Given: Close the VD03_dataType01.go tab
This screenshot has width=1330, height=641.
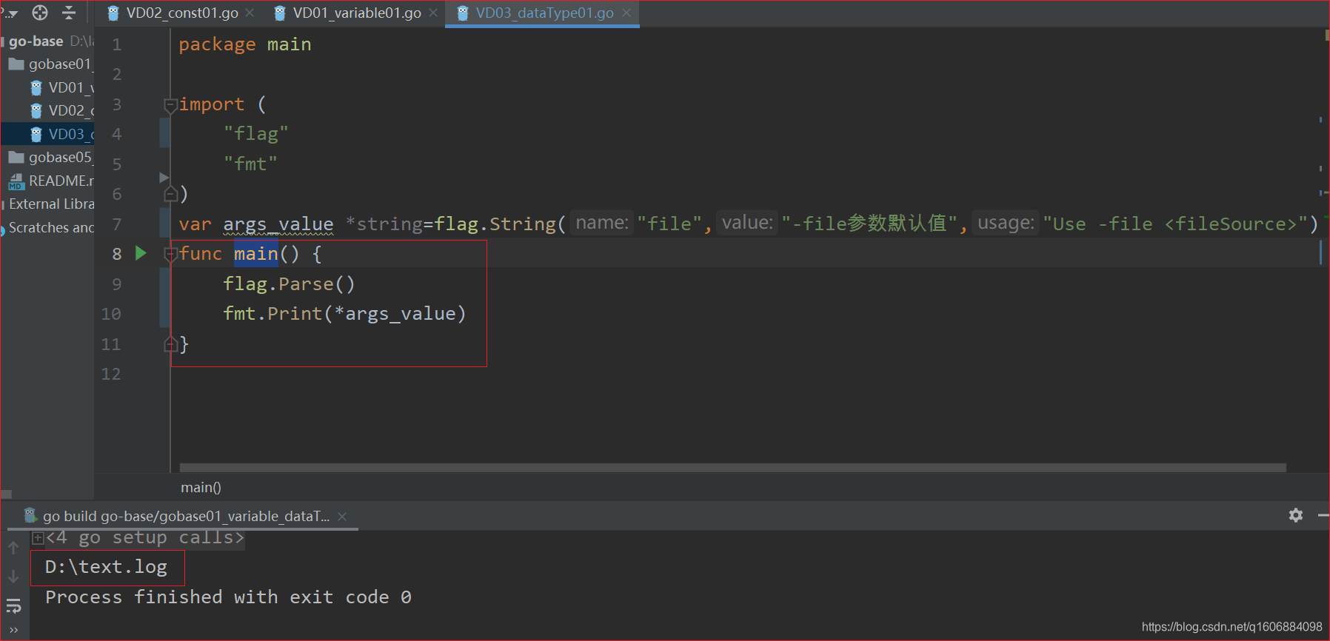Looking at the screenshot, I should [626, 13].
